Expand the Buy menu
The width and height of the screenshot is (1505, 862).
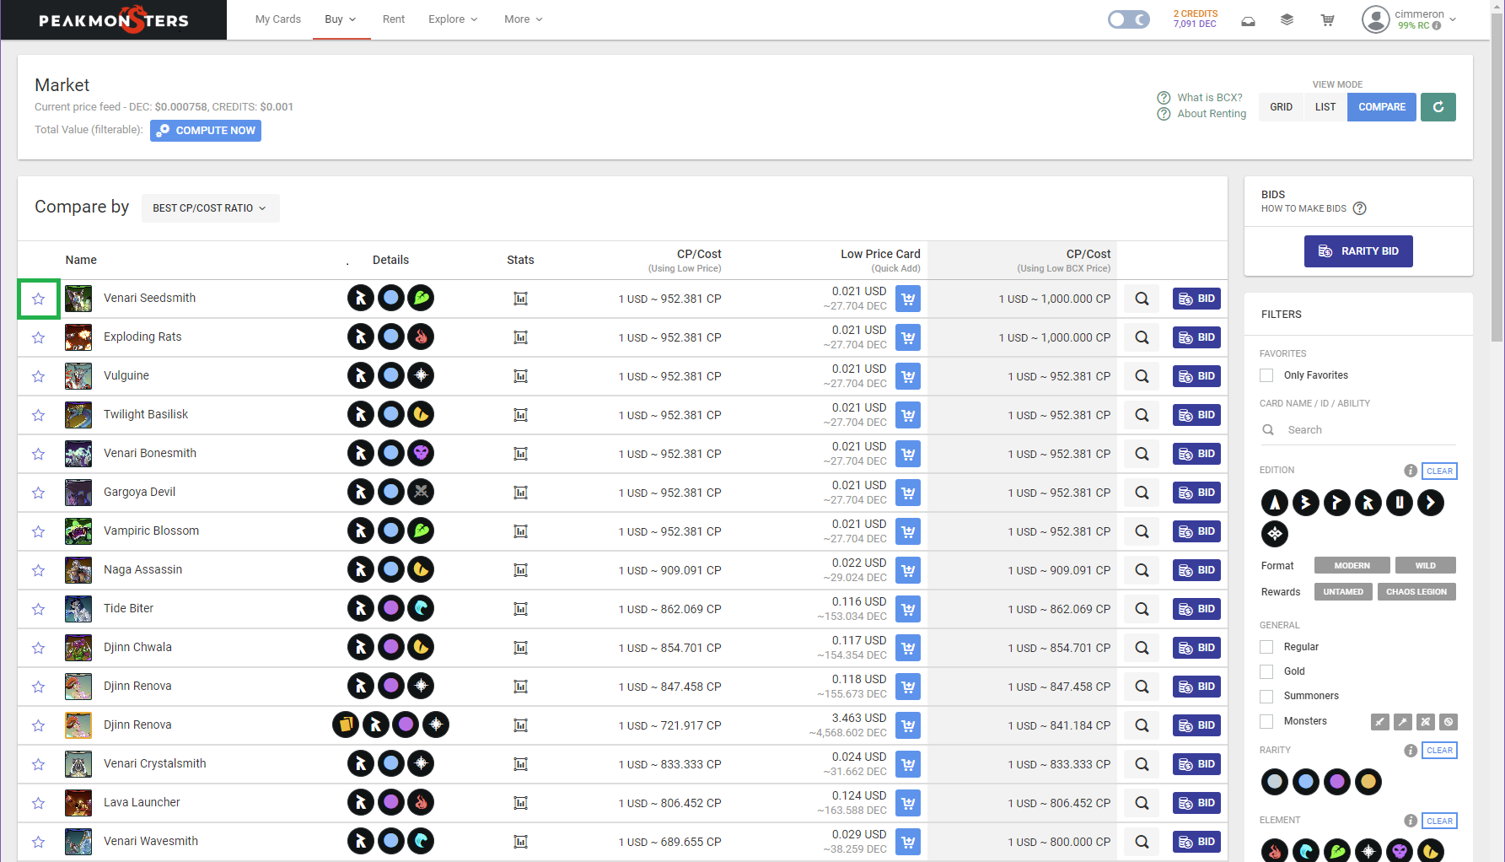[341, 19]
